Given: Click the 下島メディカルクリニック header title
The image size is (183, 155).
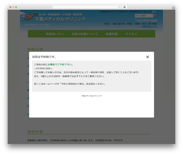Looking at the screenshot, I should point(60,19).
